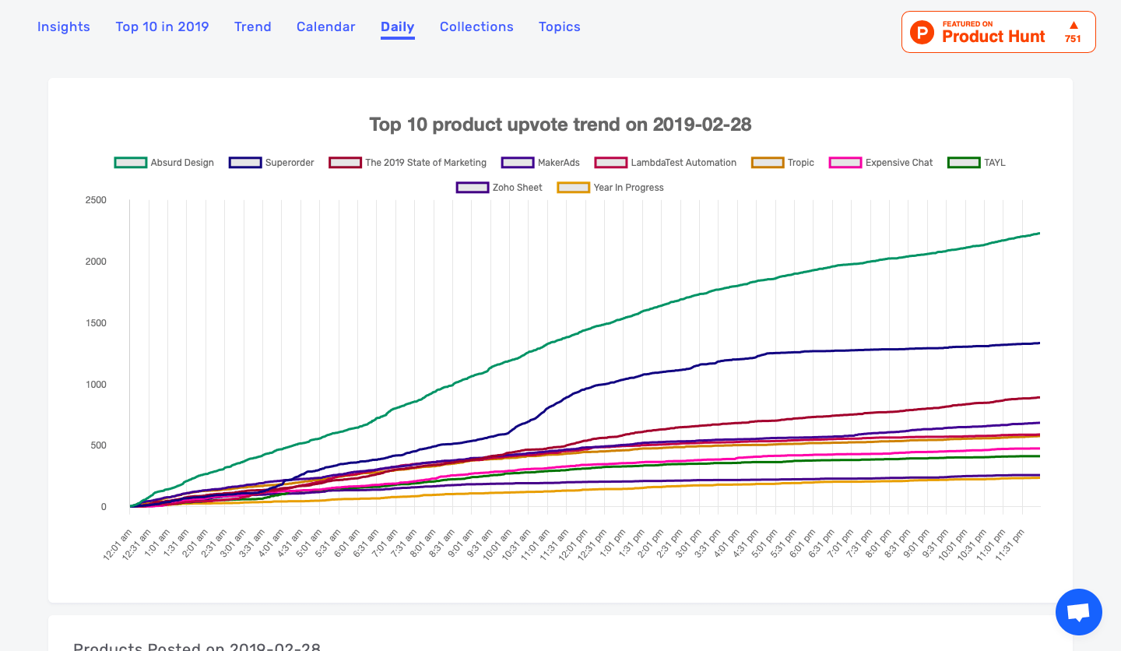Select the Daily tab

pyautogui.click(x=397, y=26)
